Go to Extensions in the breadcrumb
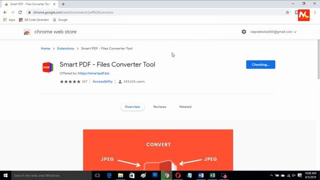This screenshot has height=180, width=320. point(65,48)
